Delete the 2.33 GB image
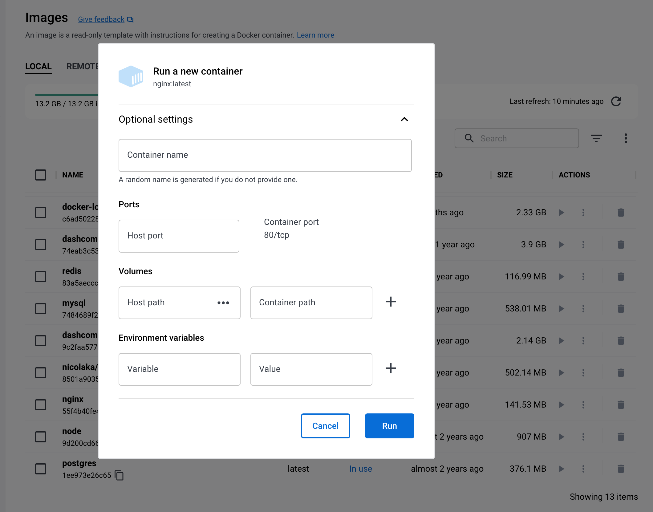The width and height of the screenshot is (653, 512). tap(621, 213)
